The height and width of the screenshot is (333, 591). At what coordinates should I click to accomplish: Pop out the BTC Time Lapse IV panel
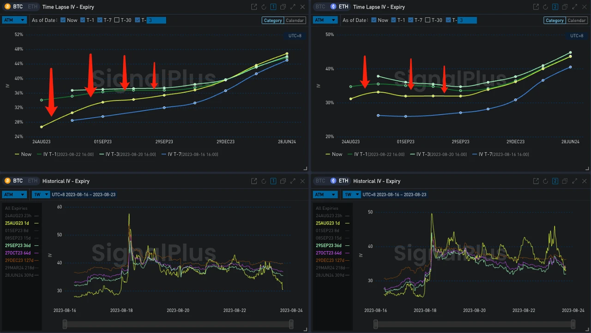[254, 7]
